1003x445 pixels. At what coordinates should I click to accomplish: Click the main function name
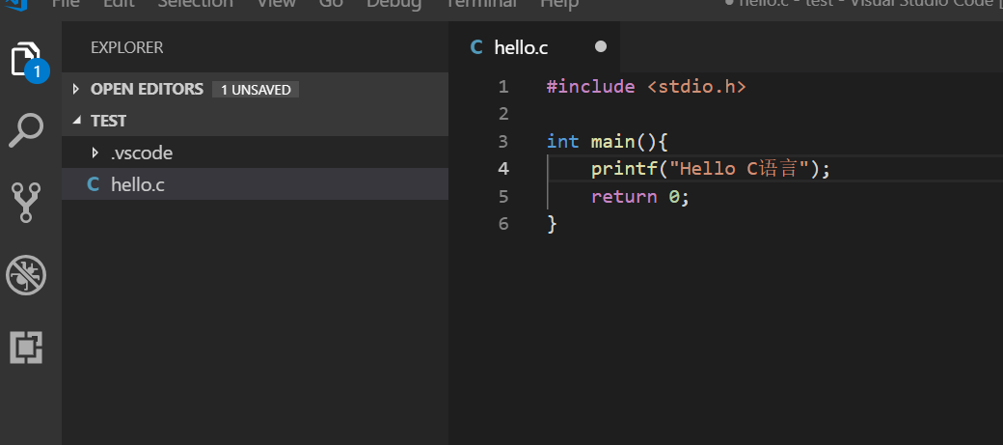click(612, 142)
